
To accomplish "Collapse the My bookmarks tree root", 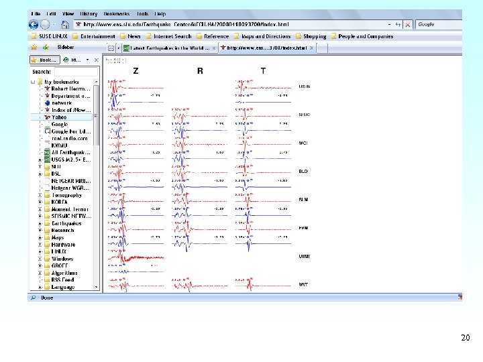I will tap(33, 82).
